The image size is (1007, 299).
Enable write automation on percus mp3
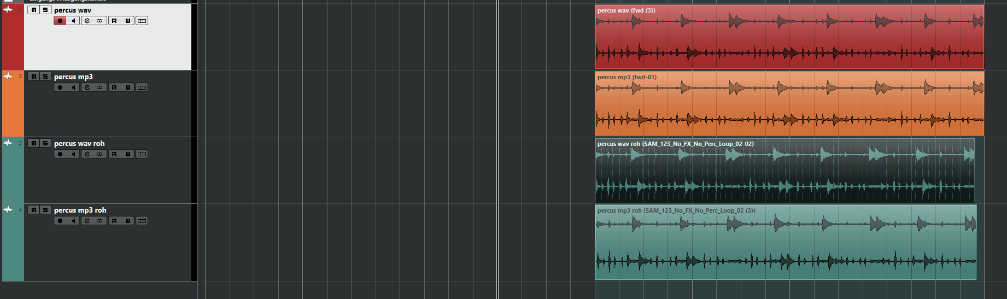click(x=128, y=87)
